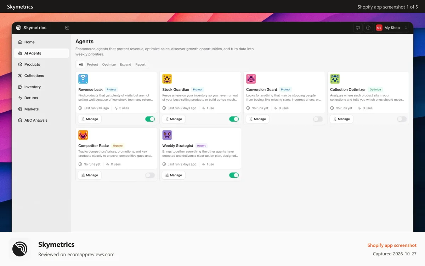The width and height of the screenshot is (425, 266).
Task: Click the AI Agents robot icon
Action: point(20,53)
